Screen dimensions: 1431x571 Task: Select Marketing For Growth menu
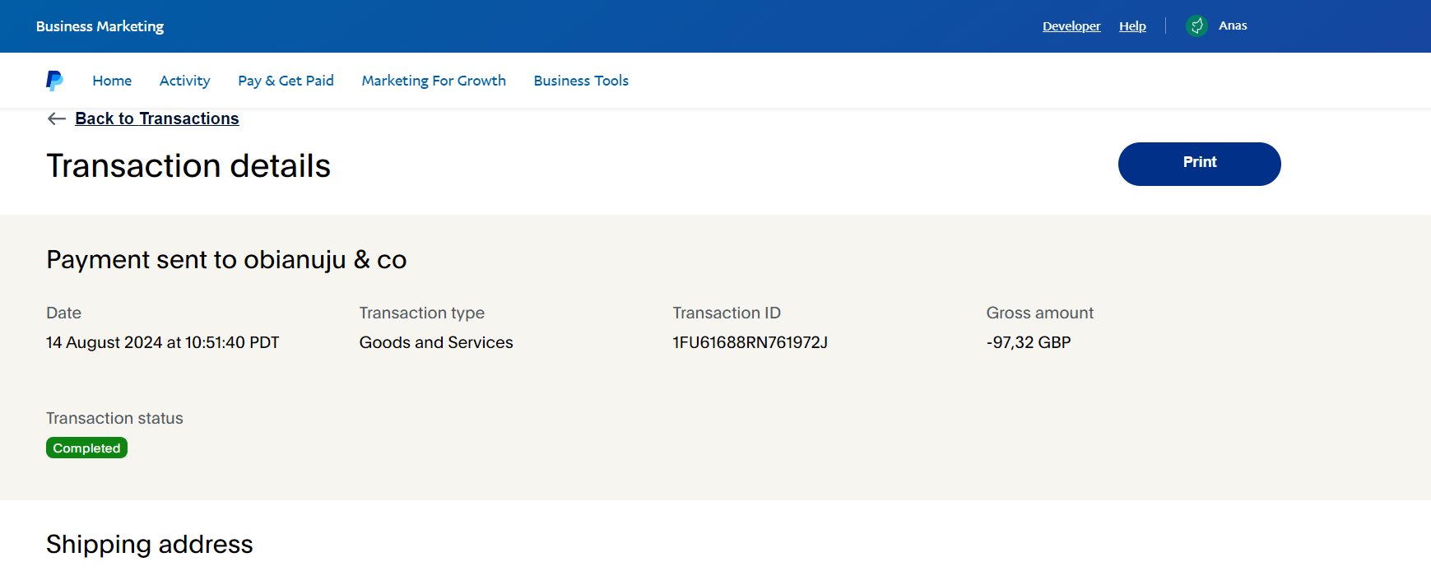[x=434, y=81]
